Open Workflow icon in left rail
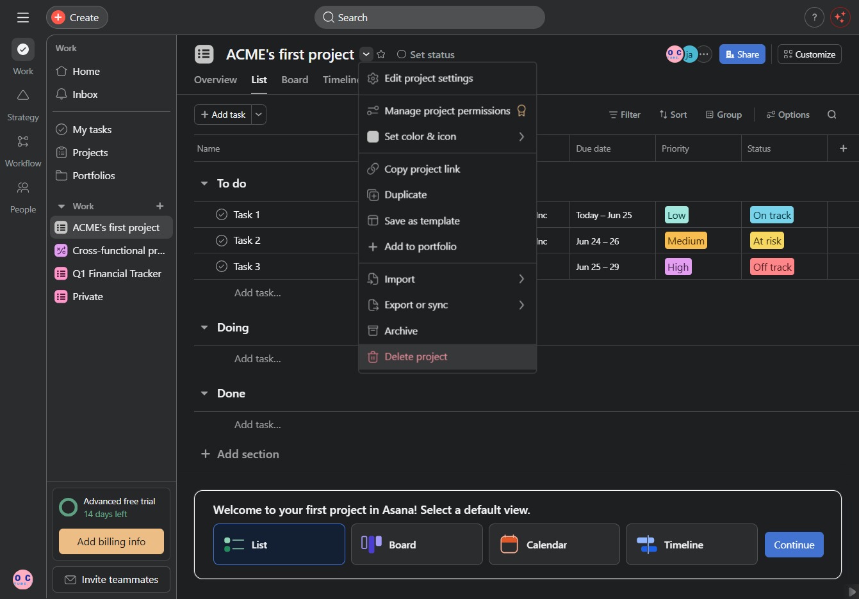This screenshot has height=599, width=859. tap(23, 141)
